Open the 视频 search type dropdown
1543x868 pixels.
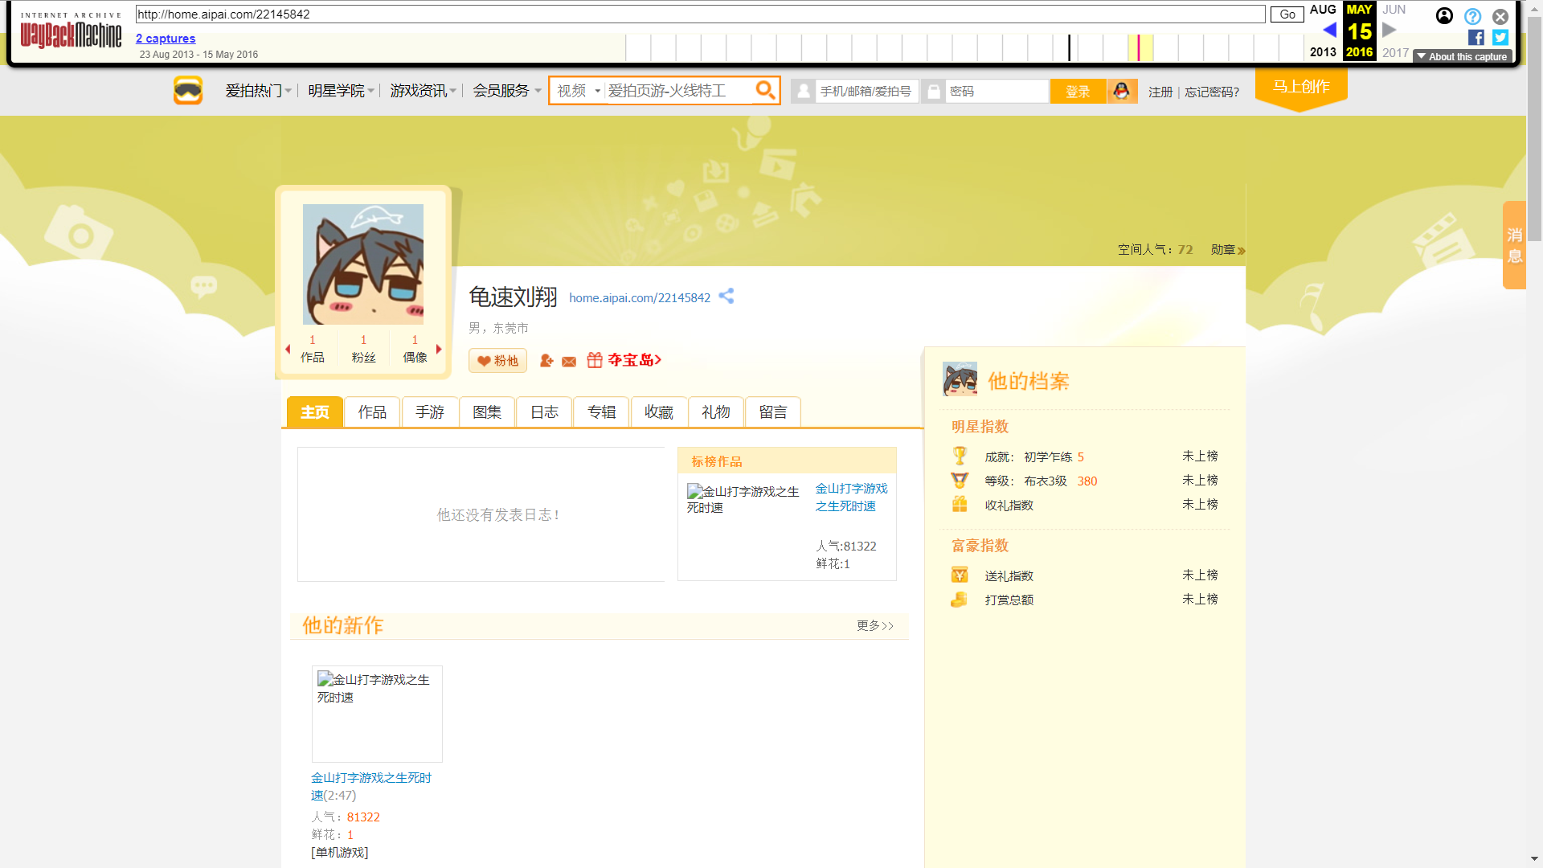point(579,91)
